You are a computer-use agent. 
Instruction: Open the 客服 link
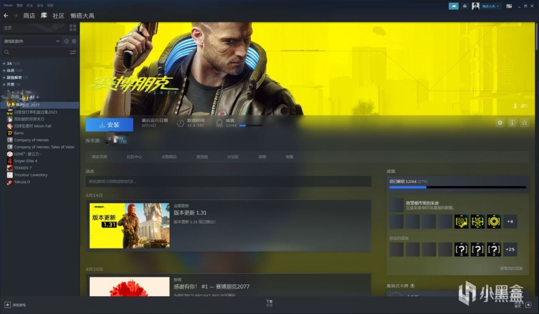pyautogui.click(x=289, y=157)
